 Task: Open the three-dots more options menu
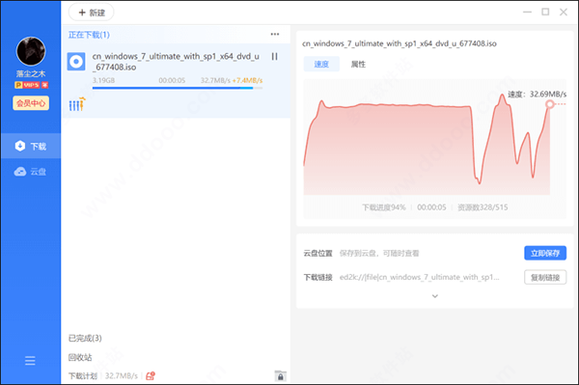(275, 35)
